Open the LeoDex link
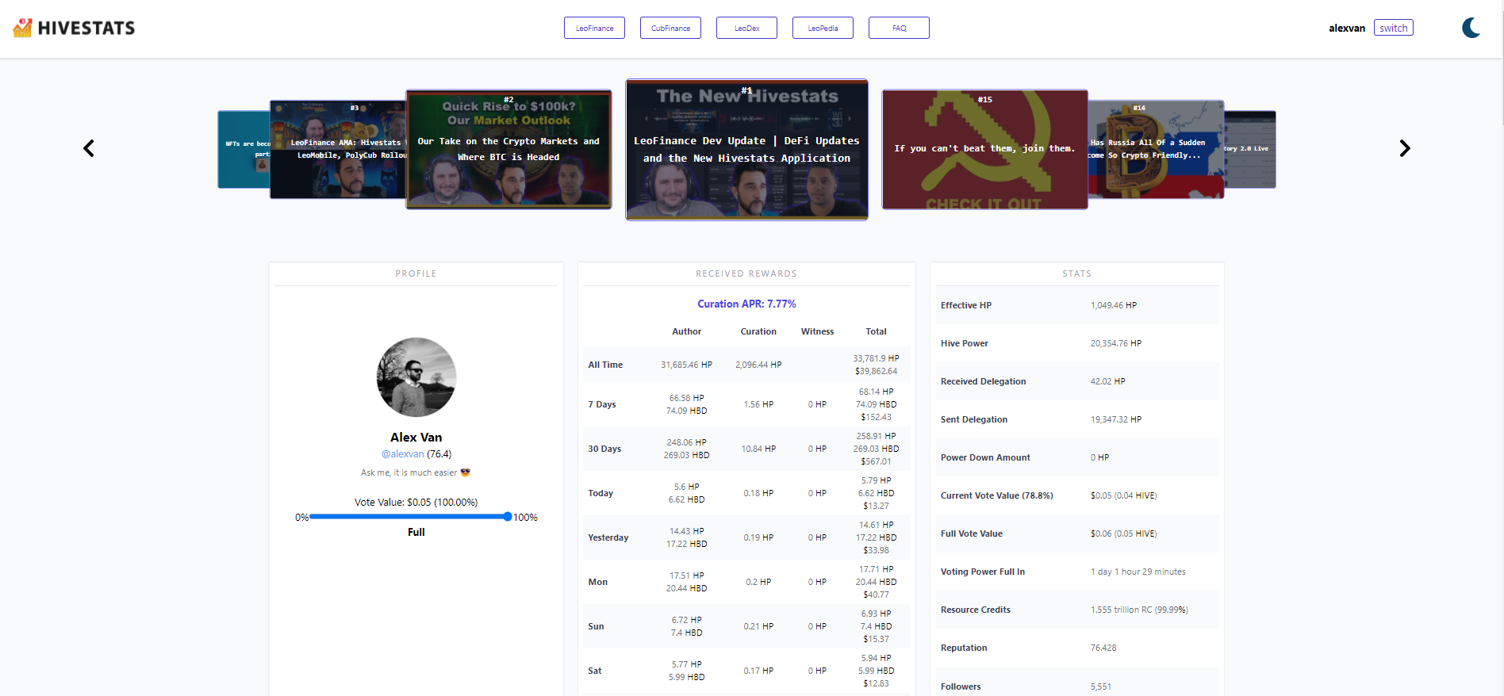The height and width of the screenshot is (696, 1504). click(x=746, y=28)
